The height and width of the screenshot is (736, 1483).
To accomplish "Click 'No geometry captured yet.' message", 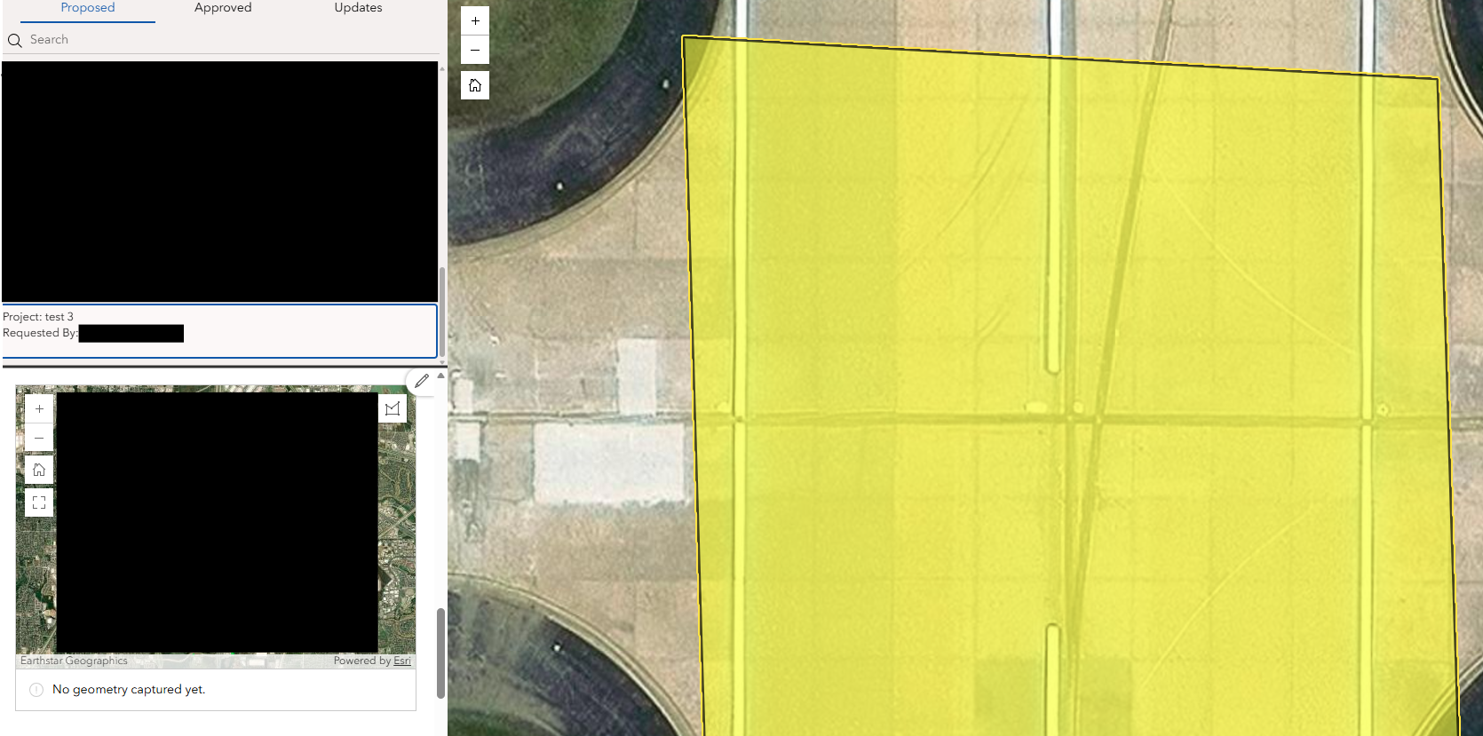I will [129, 690].
